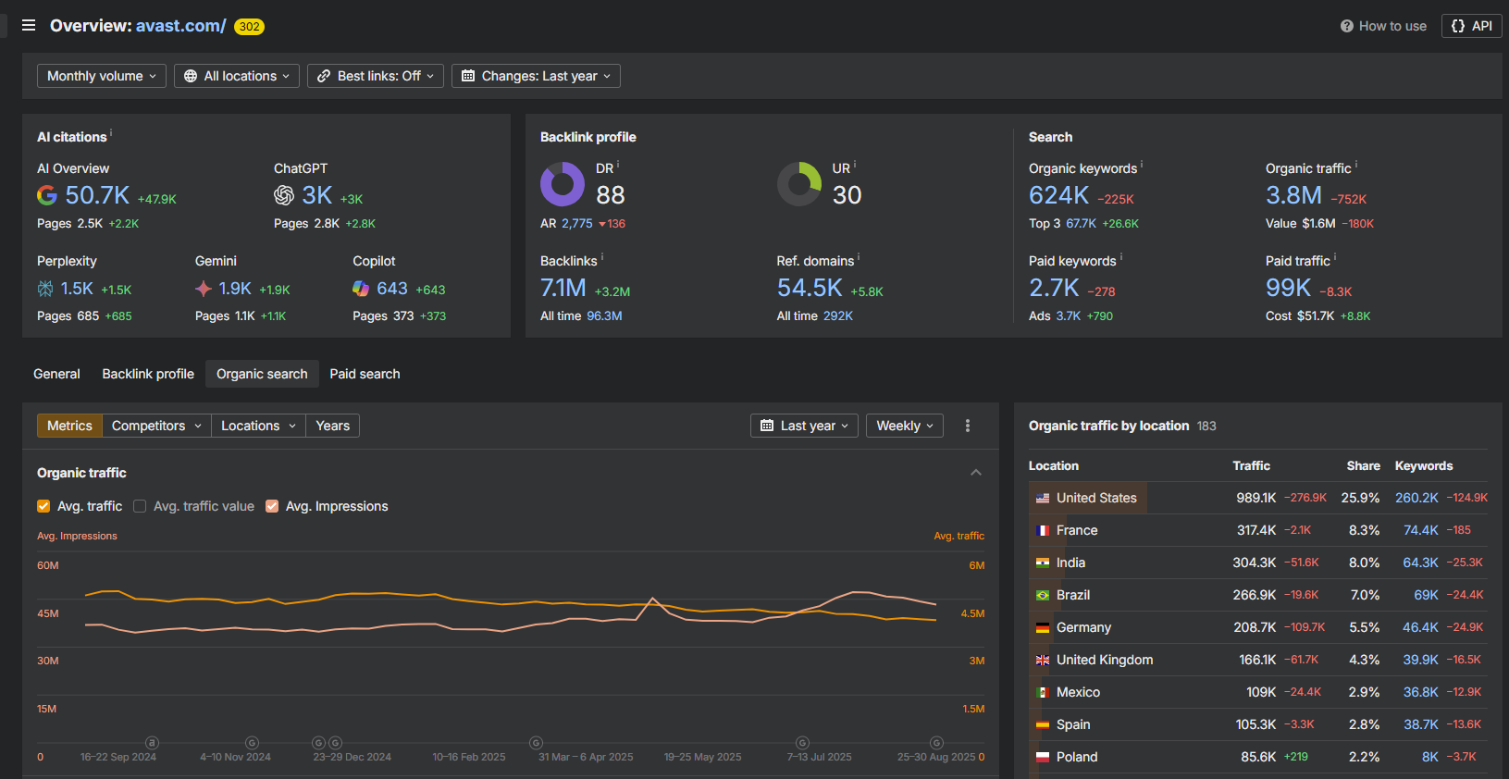Image resolution: width=1509 pixels, height=779 pixels.
Task: Click the Copilot logo icon
Action: (x=361, y=289)
